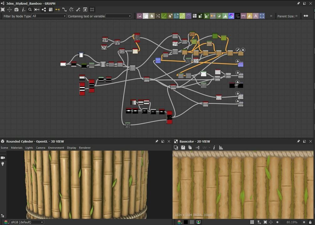Click the Parent Size label in toolbar
This screenshot has height=225, width=315.
[286, 16]
